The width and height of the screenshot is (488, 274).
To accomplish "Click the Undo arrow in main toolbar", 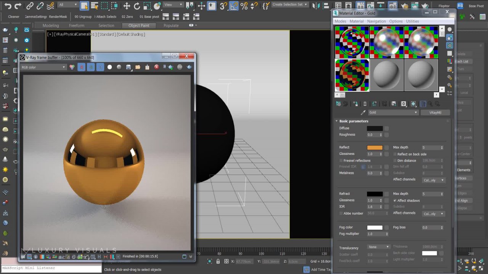I will (7, 6).
